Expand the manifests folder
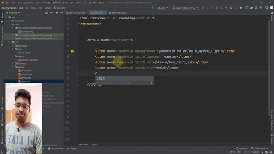This screenshot has width=274, height=154. point(9,21)
